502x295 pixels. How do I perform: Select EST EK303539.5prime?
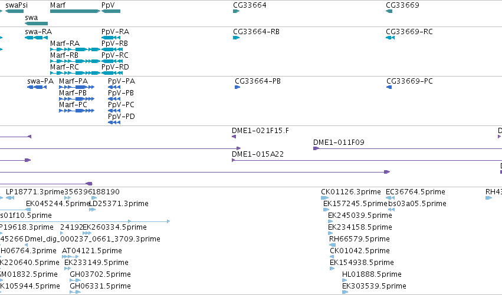click(x=345, y=293)
